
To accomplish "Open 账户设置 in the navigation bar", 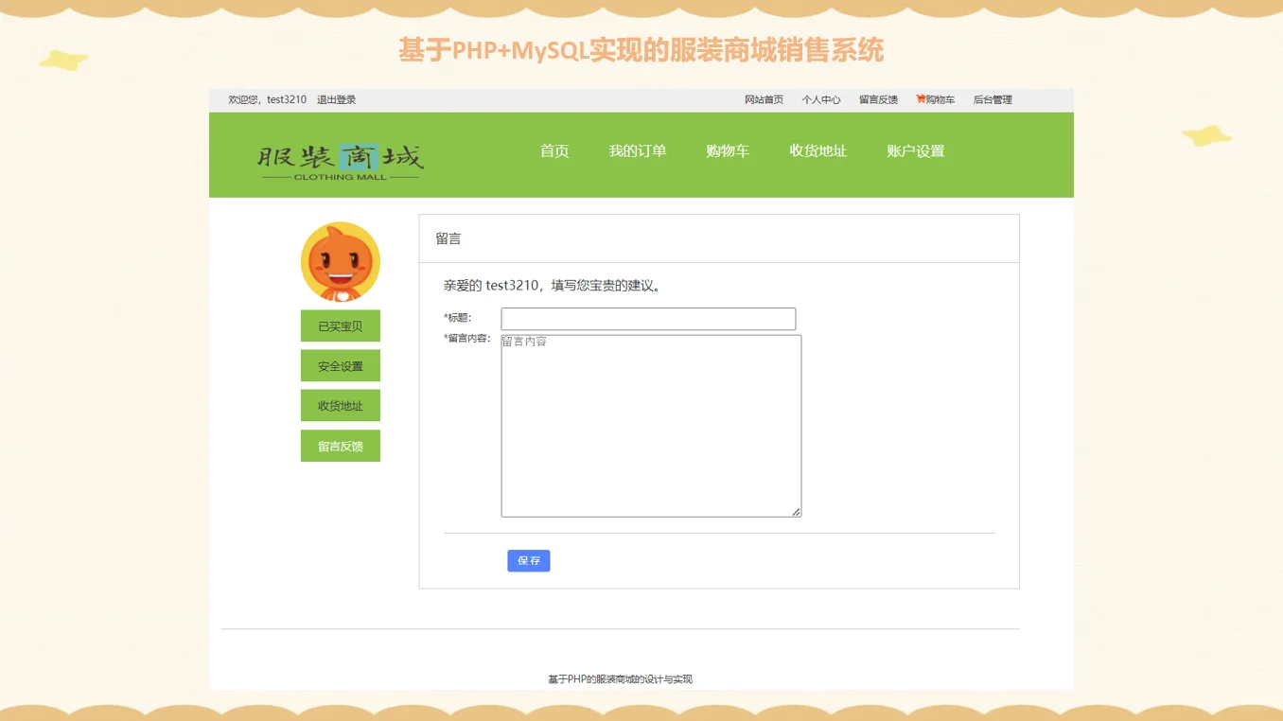I will (914, 150).
